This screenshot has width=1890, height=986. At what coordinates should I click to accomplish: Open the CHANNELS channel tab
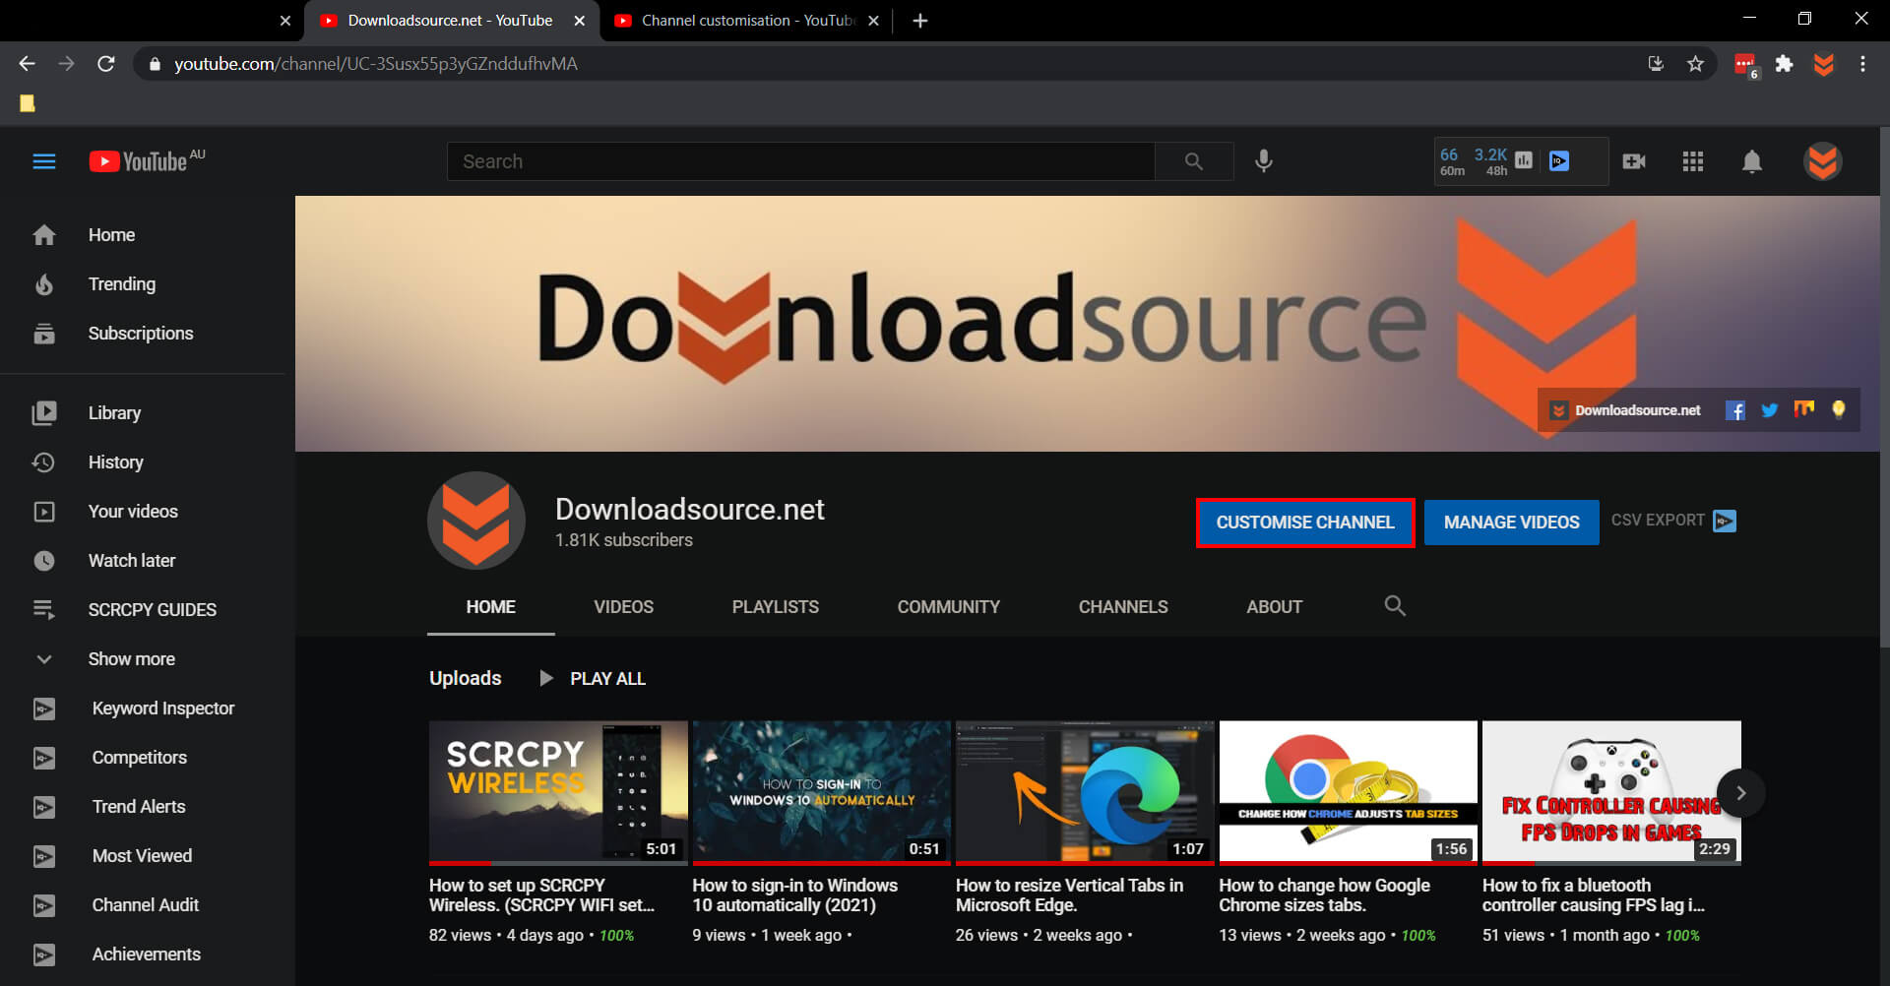[x=1123, y=607]
